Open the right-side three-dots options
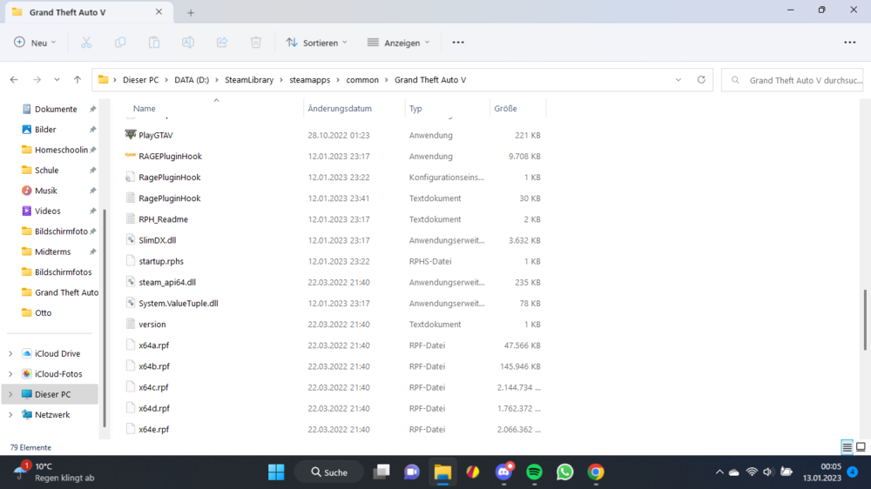Screen dimensions: 871x489 pos(849,43)
